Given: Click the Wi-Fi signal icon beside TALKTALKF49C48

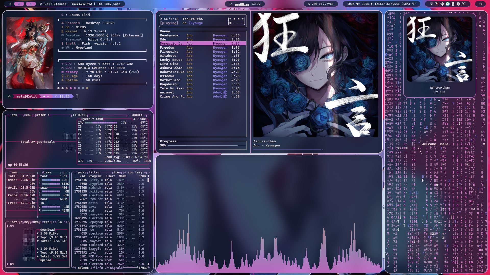Looking at the screenshot, I should pos(414,4).
